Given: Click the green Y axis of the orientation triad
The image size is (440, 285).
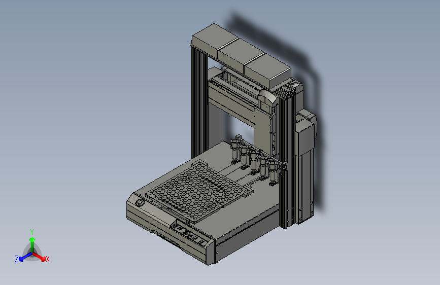Looking at the screenshot, I should click(x=32, y=245).
